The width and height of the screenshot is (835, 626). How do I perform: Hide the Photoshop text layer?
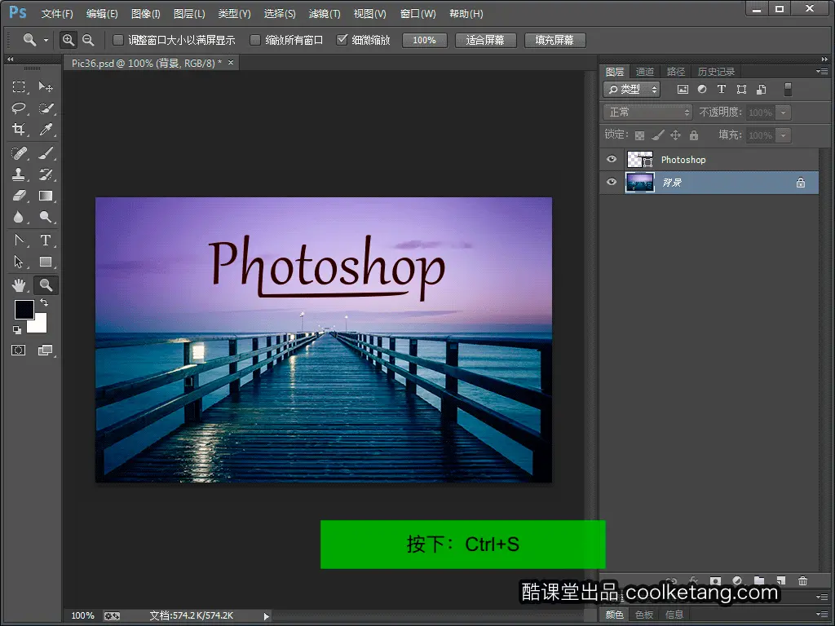[x=612, y=159]
